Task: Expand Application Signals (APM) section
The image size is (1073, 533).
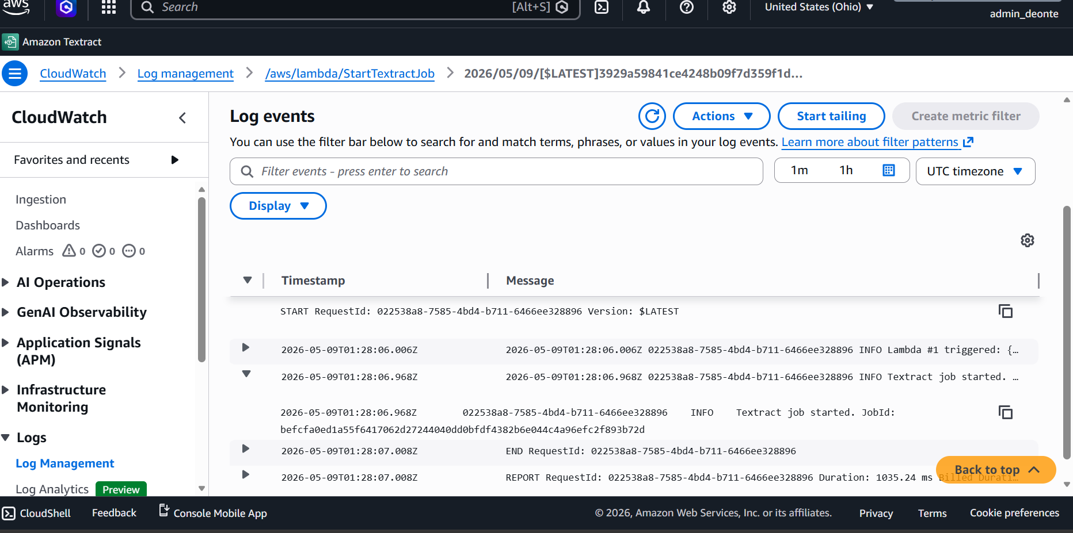Action: [5, 343]
